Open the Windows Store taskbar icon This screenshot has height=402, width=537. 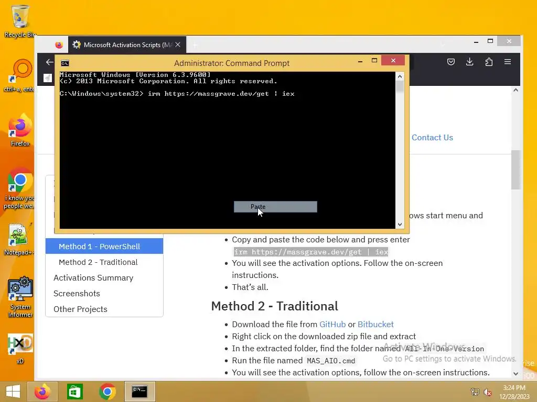pyautogui.click(x=74, y=392)
